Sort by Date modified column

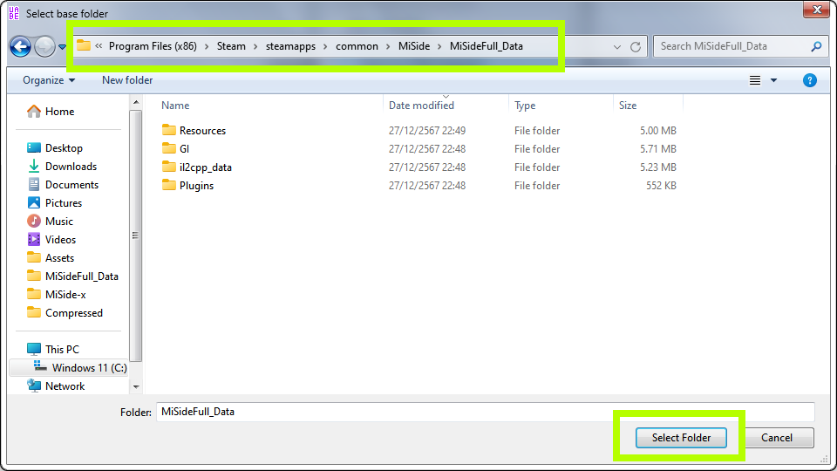click(x=421, y=106)
